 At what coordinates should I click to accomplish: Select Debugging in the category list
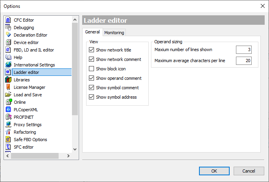click(24, 28)
